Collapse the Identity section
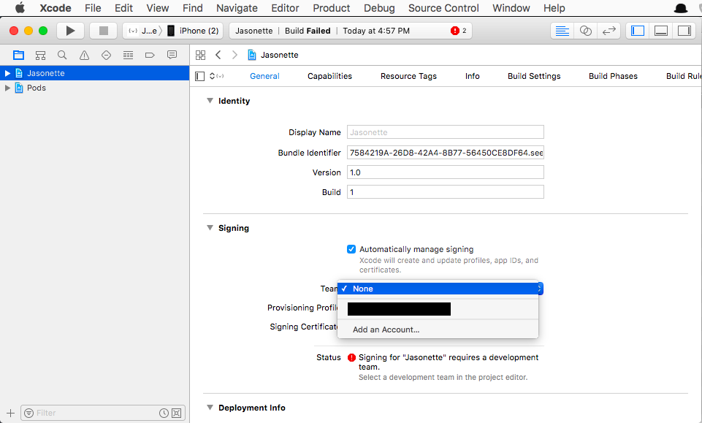Viewport: 702px width, 423px height. tap(210, 101)
